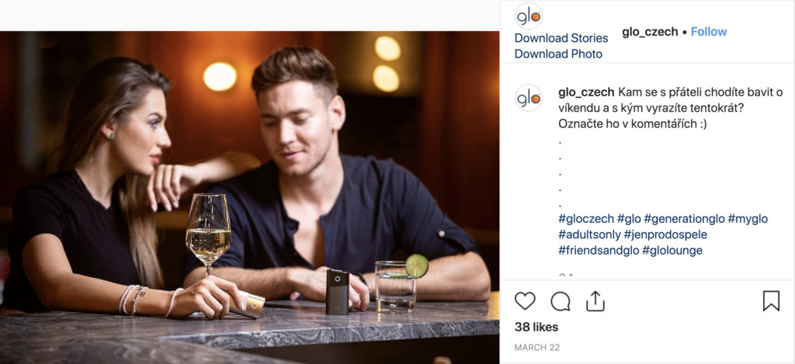Viewport: 795px width, 364px height.
Task: Click the Download Stories link
Action: click(561, 38)
